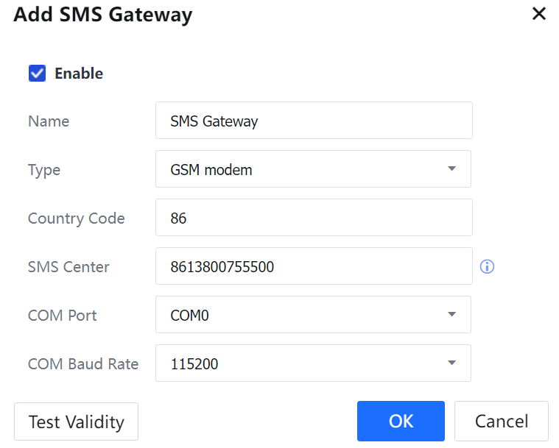
Task: Open the Type dropdown showing GSM modem
Action: 313,169
